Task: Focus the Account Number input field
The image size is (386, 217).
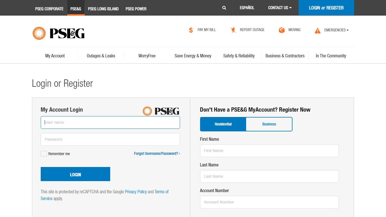Action: click(269, 202)
